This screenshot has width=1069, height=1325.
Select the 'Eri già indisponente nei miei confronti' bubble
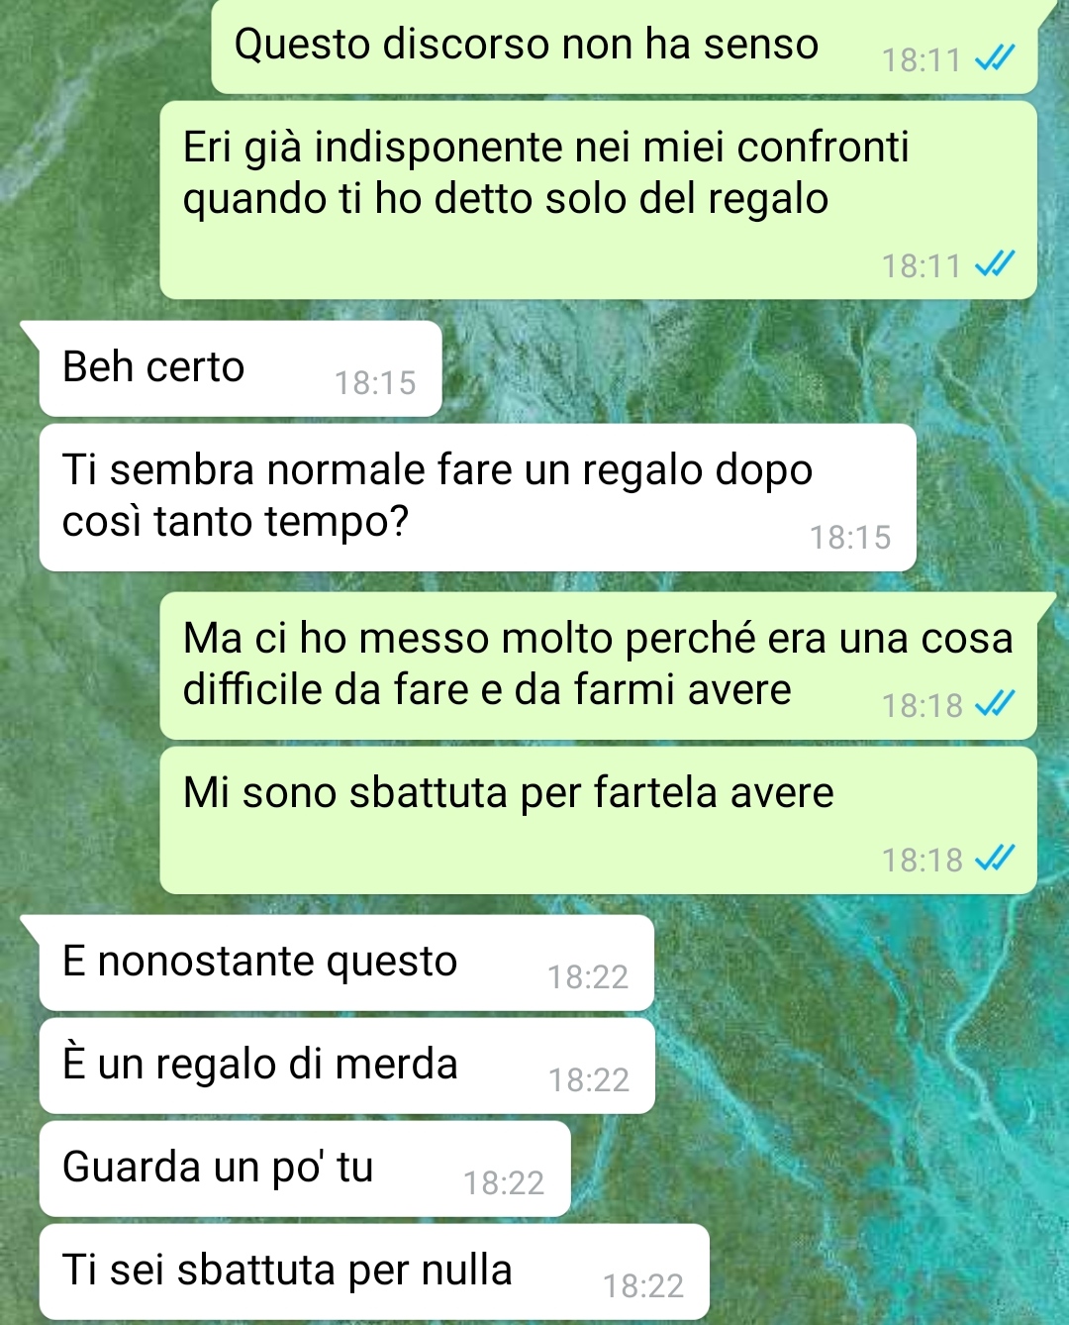click(598, 200)
